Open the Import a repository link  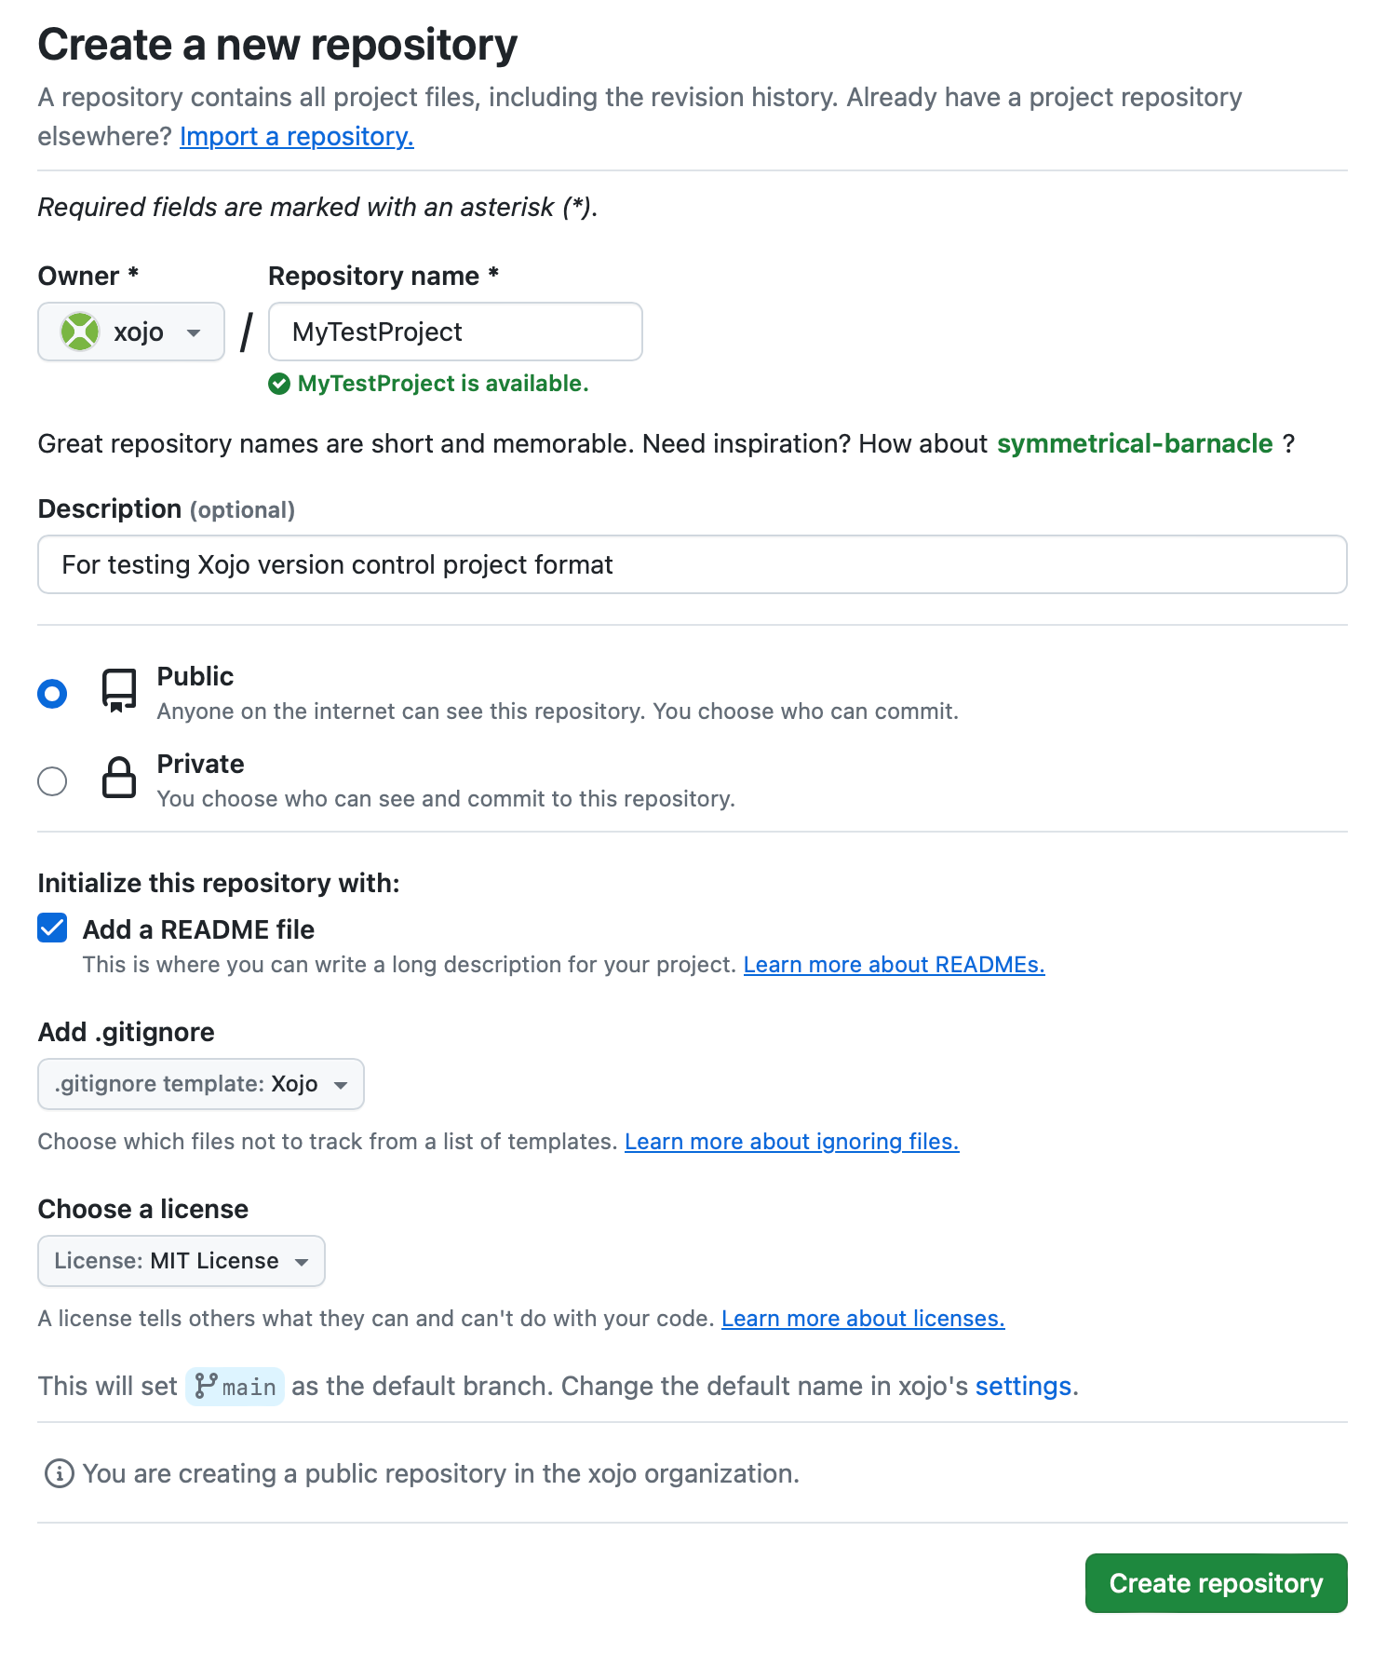point(296,136)
